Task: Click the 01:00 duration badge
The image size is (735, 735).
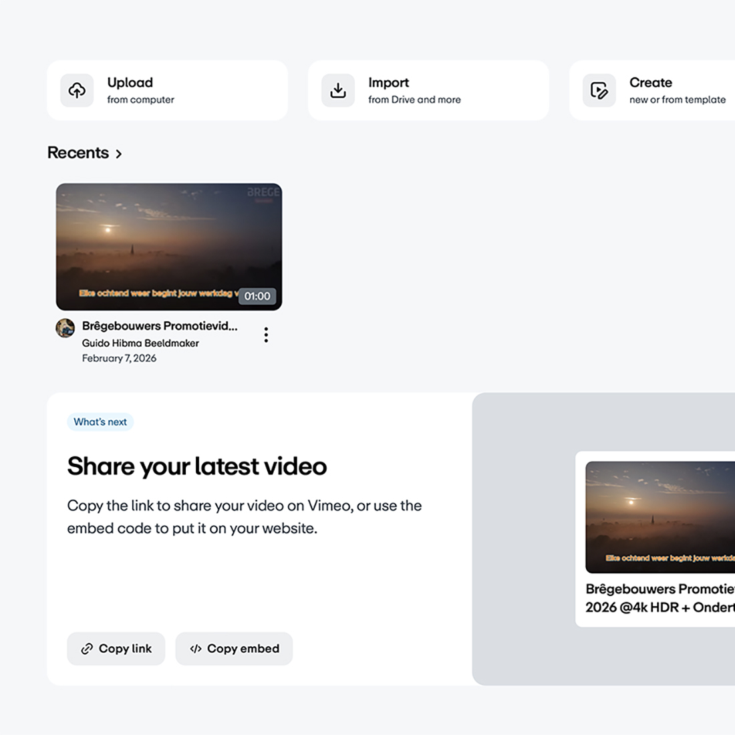Action: tap(257, 296)
